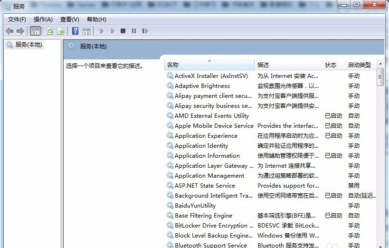The height and width of the screenshot is (248, 389).
Task: Select ActiveX Installer (AxInstSV) service
Action: coord(211,76)
